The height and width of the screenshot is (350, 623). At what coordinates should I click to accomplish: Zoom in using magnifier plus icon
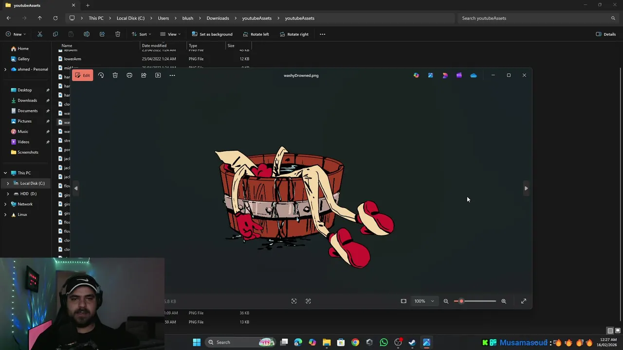504,301
